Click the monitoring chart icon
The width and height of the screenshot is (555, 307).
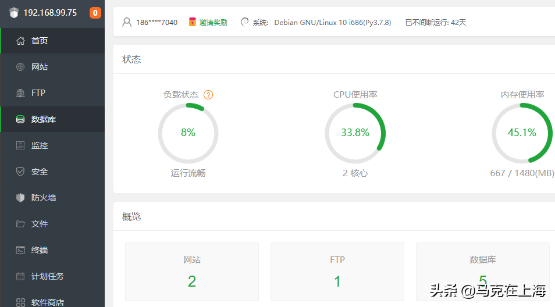coord(21,145)
